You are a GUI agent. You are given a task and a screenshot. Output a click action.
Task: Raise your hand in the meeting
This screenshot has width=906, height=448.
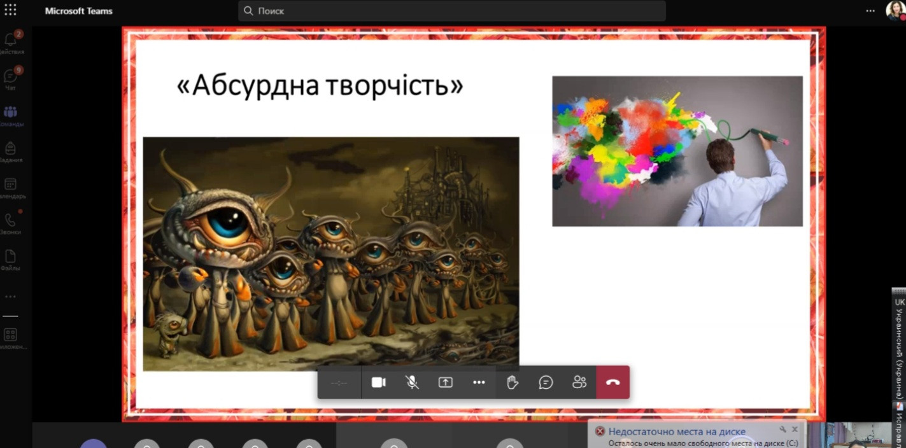pyautogui.click(x=513, y=382)
